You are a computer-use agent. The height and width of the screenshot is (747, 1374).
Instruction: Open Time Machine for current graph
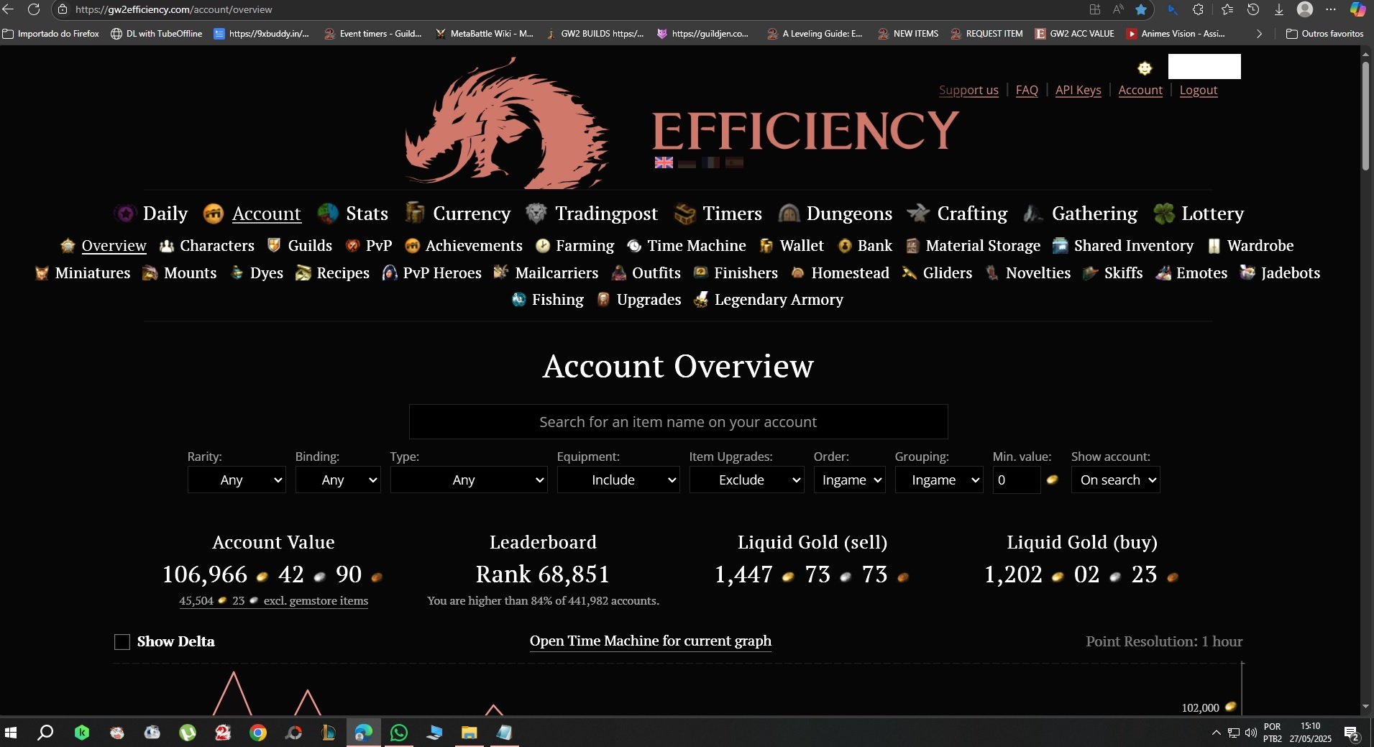coord(650,641)
